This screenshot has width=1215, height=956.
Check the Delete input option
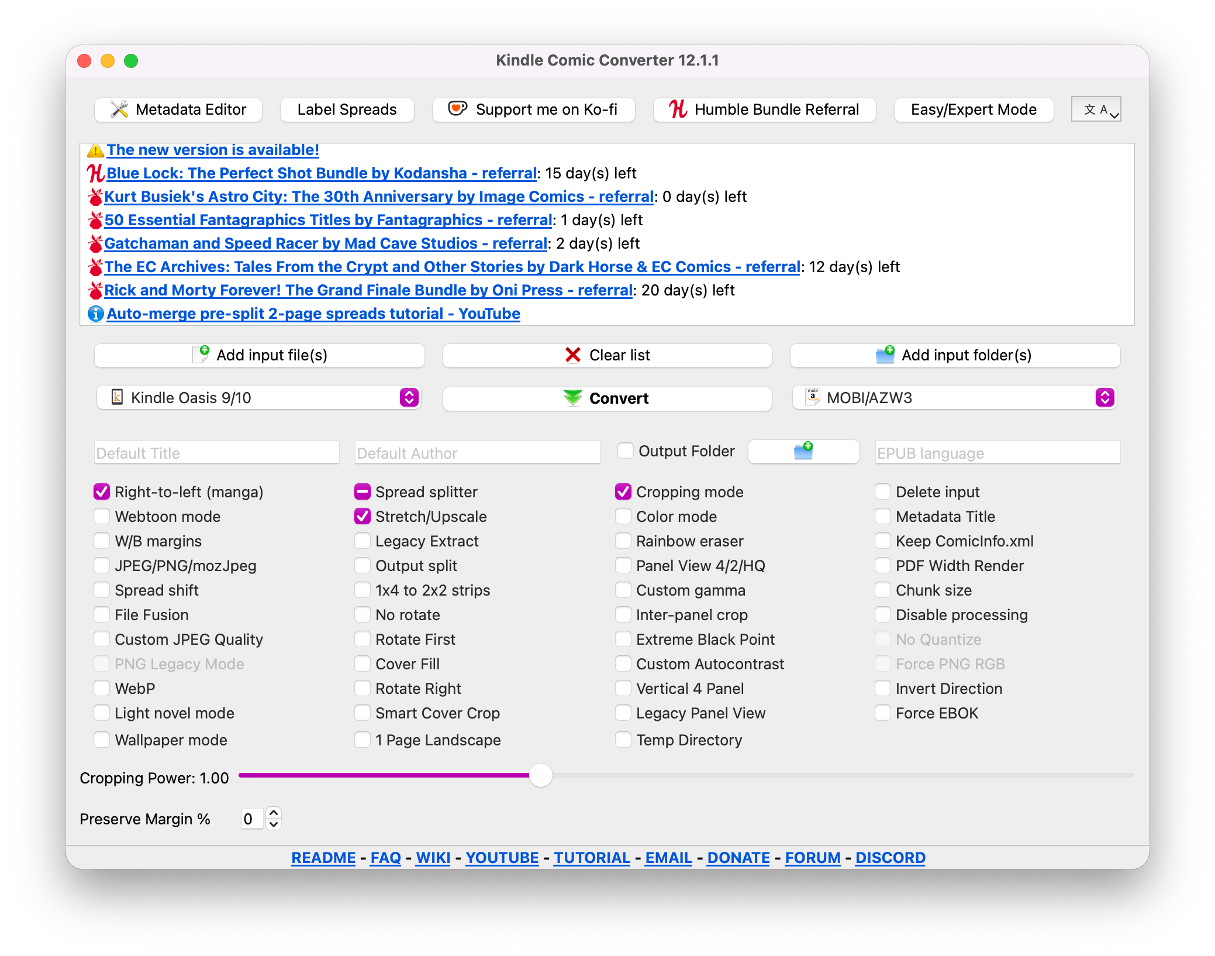click(x=883, y=492)
